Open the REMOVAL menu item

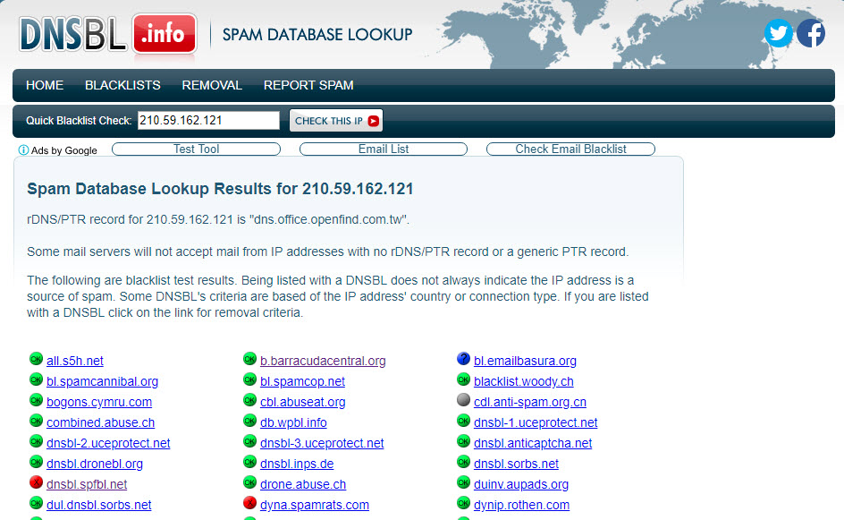pos(212,86)
